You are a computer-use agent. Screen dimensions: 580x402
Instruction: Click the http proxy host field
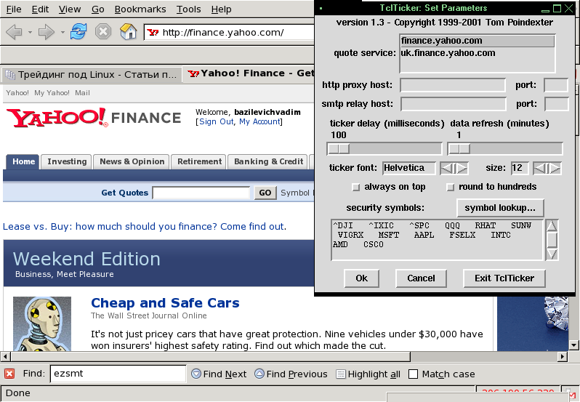(x=453, y=85)
